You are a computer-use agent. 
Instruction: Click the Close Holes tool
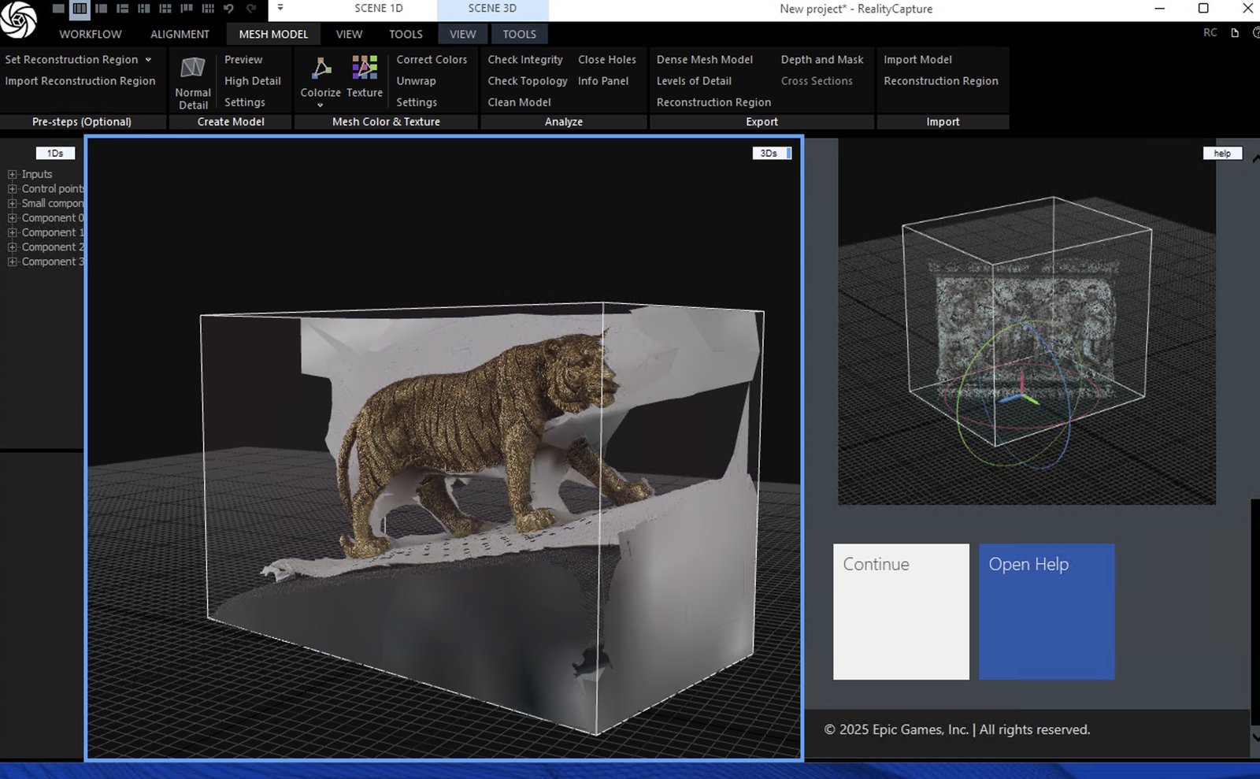click(607, 60)
